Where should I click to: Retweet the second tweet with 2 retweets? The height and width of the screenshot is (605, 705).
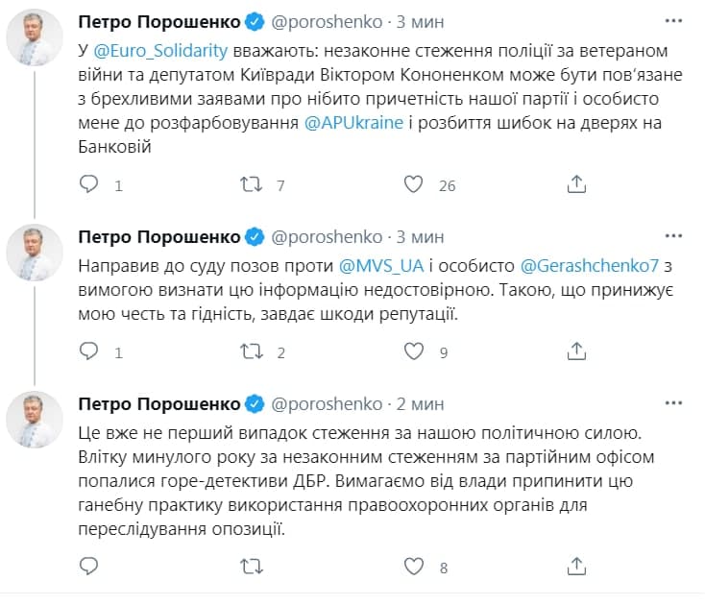pos(251,352)
